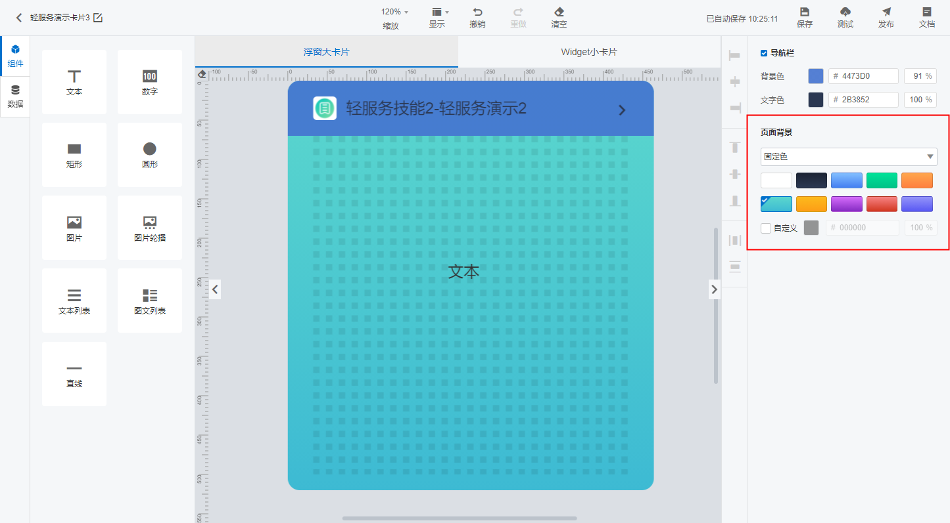Image resolution: width=950 pixels, height=523 pixels.
Task: Edit the 文字色 opacity field 100%
Action: click(x=920, y=100)
